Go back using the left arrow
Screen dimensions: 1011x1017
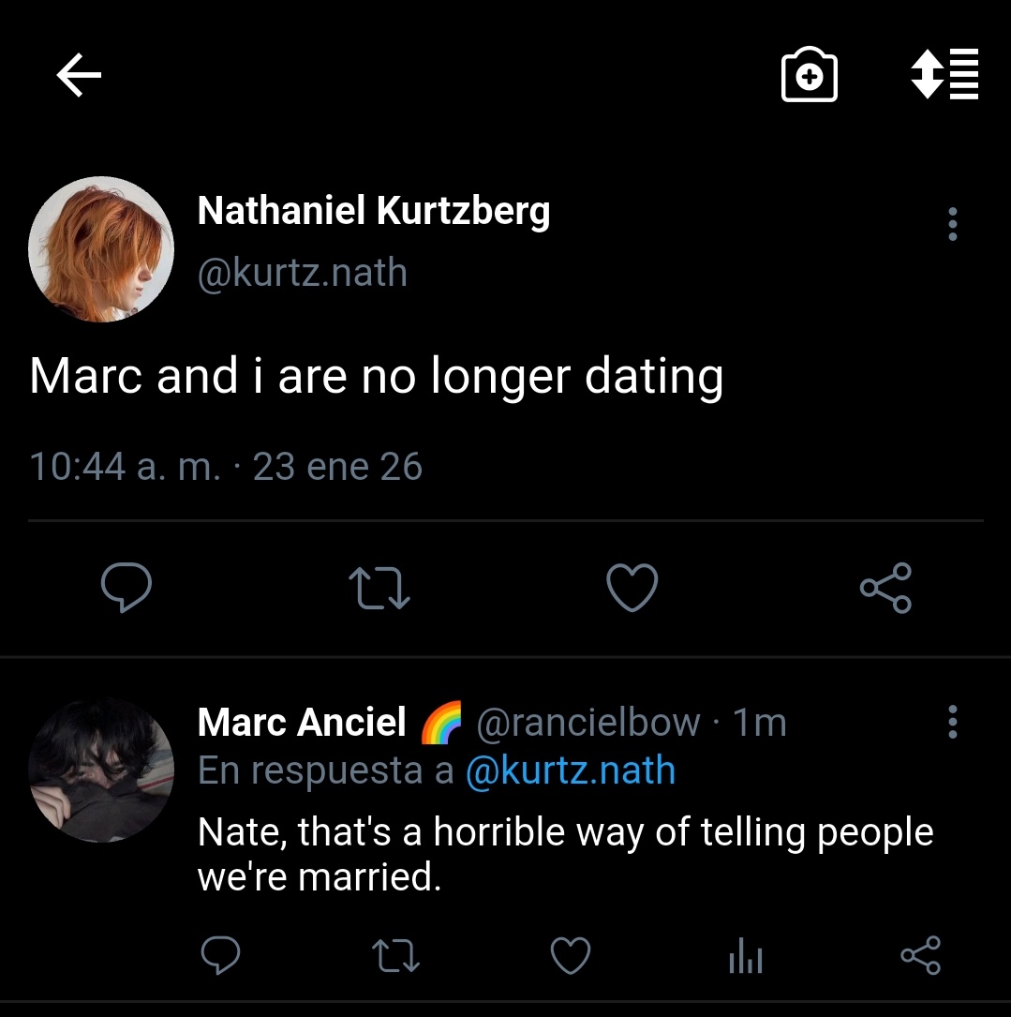[x=79, y=75]
